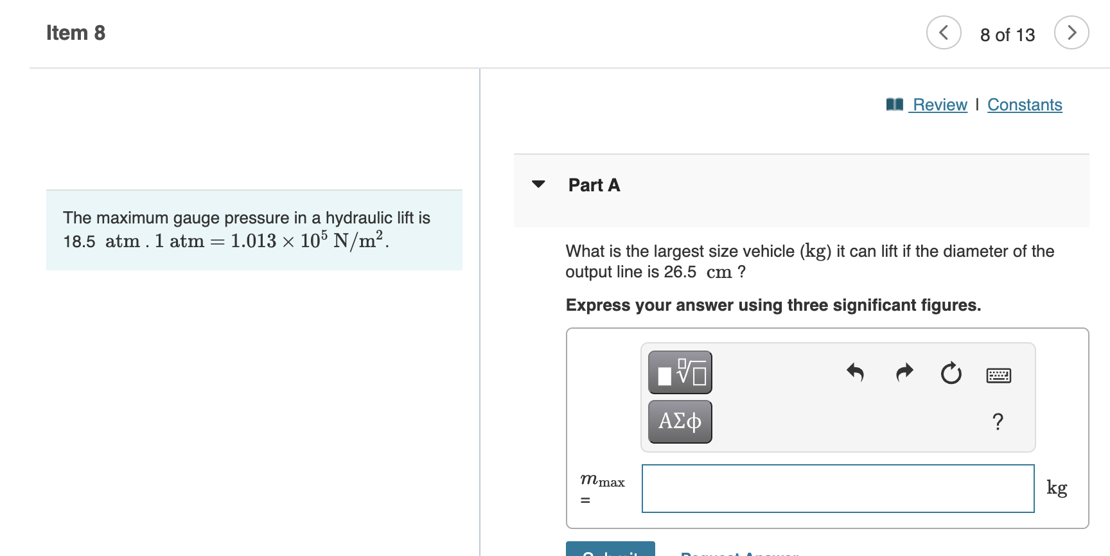The width and height of the screenshot is (1110, 556).
Task: Select the Part A heading
Action: click(593, 185)
